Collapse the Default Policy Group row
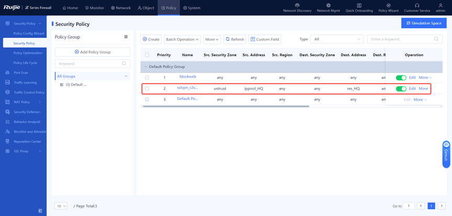452x216 pixels. 146,67
